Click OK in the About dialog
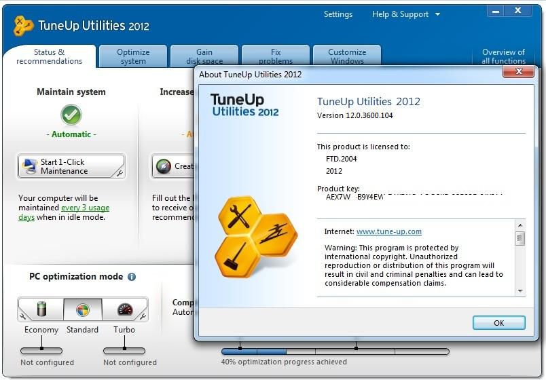The height and width of the screenshot is (380, 546). point(498,323)
